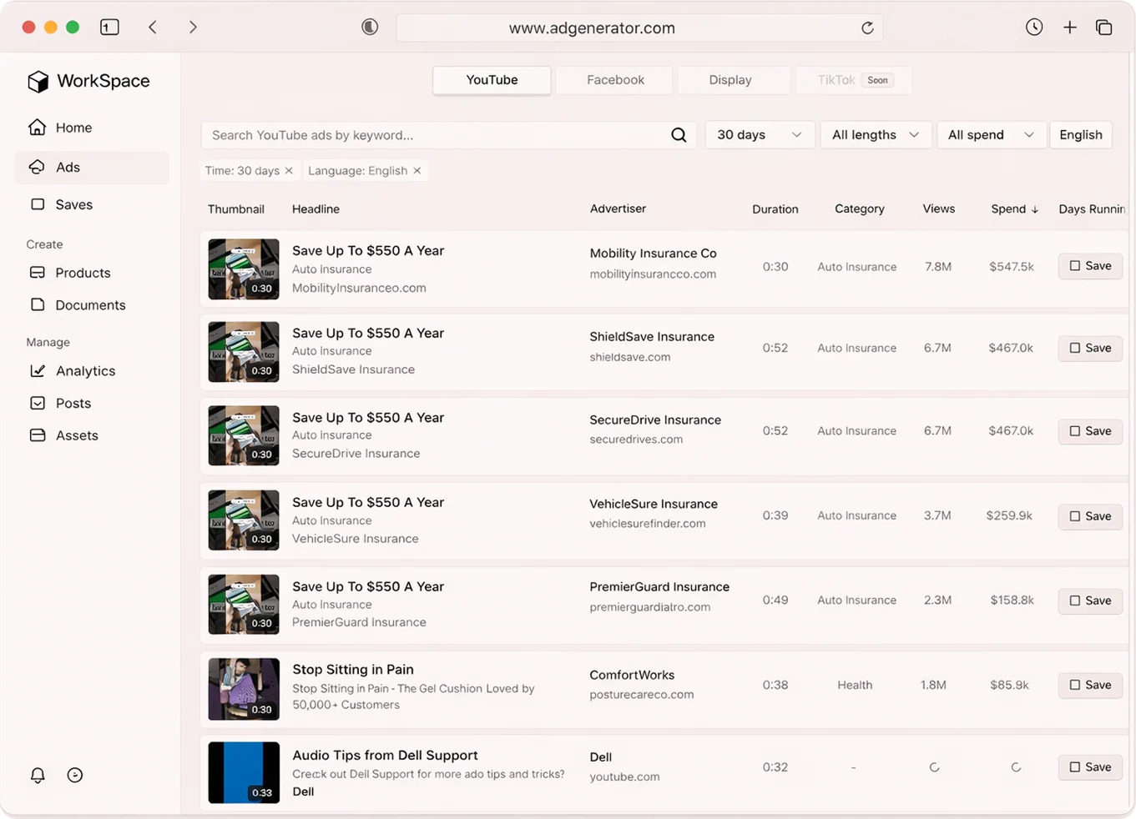Show the browser tab overview
1136x819 pixels.
[1103, 28]
